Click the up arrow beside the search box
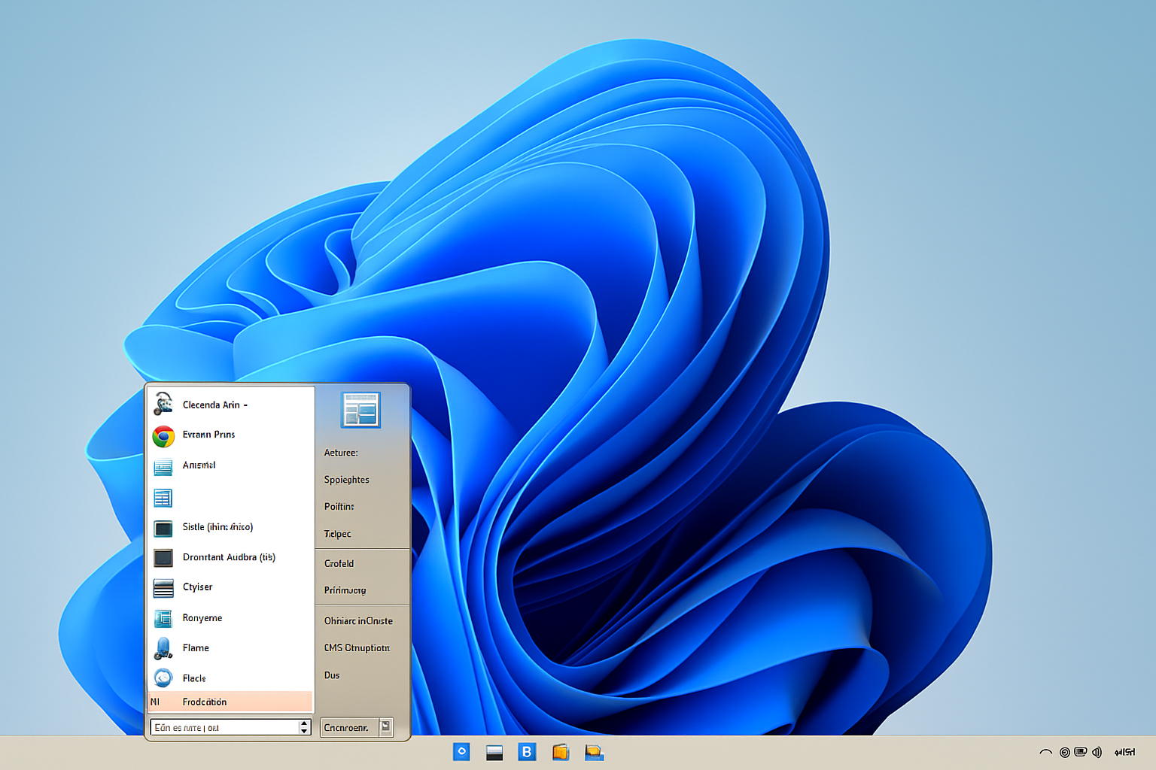The width and height of the screenshot is (1156, 770). click(303, 723)
